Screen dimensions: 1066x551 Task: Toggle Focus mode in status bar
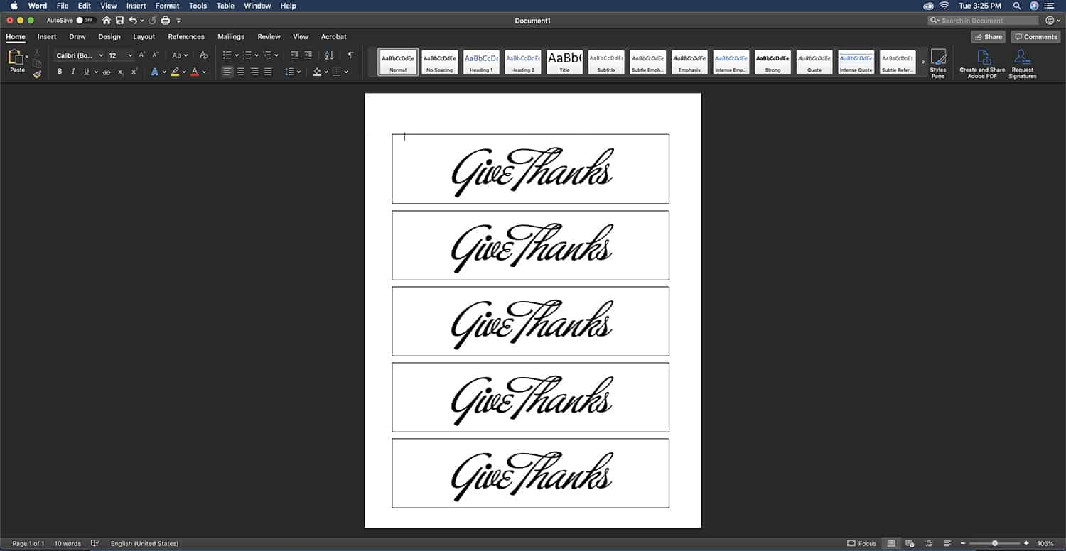[x=861, y=543]
